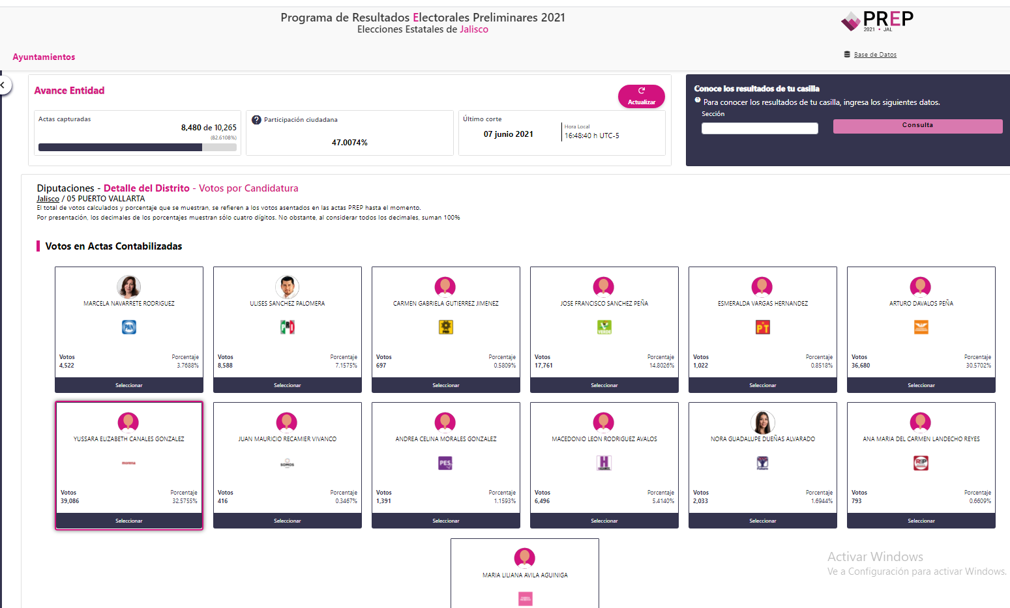Click the PES party logo

445,463
